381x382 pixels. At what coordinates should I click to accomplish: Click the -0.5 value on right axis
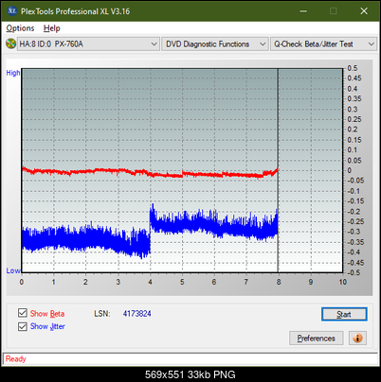(x=354, y=272)
